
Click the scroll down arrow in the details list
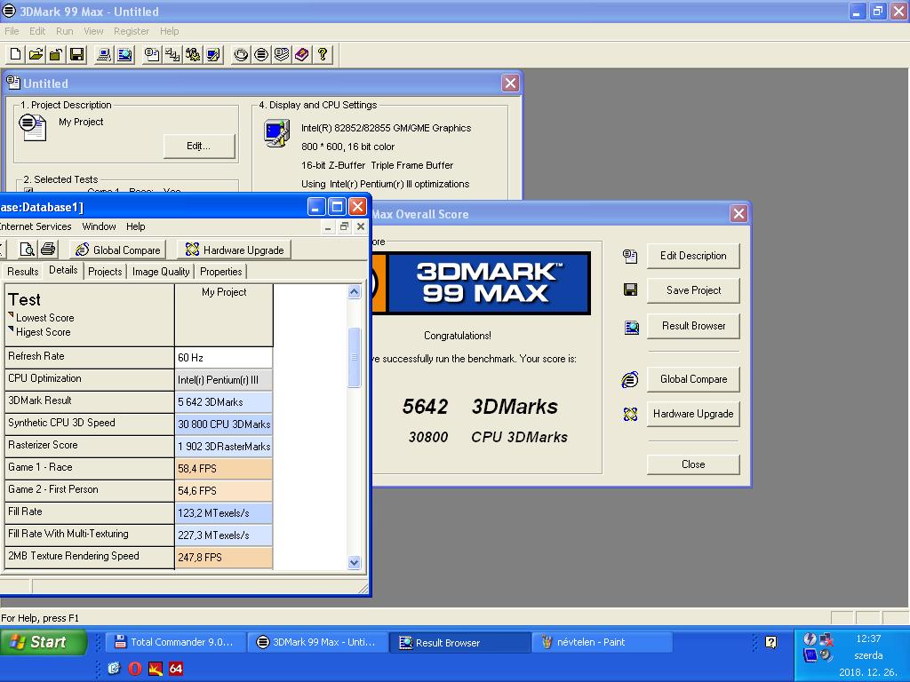(354, 562)
